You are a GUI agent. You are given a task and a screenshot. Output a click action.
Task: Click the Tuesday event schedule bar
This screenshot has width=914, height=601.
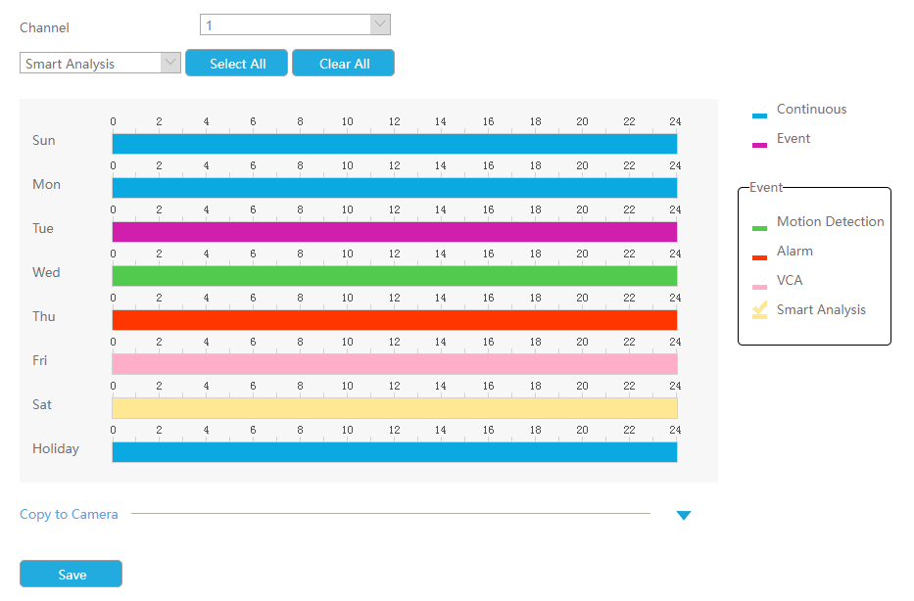pos(395,232)
